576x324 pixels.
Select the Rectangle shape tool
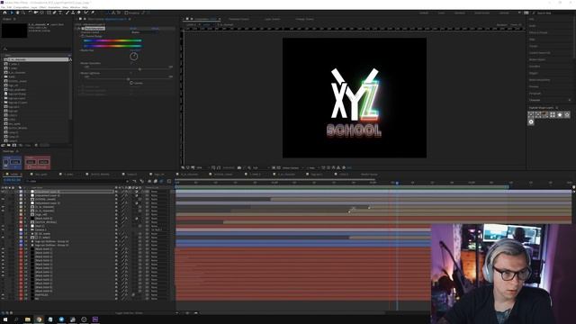(x=48, y=13)
